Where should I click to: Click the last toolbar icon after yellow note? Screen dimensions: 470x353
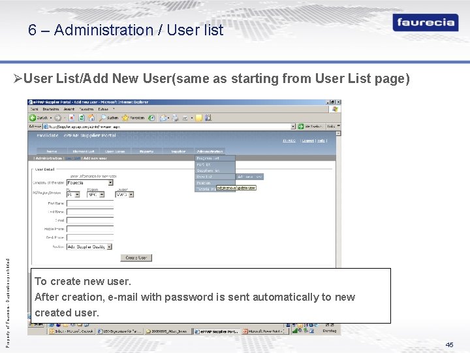pyautogui.click(x=208, y=118)
